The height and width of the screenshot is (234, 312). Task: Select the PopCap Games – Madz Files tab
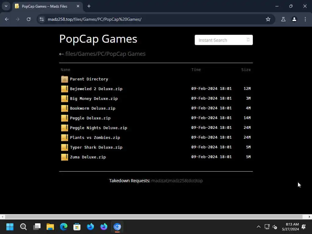pos(47,6)
